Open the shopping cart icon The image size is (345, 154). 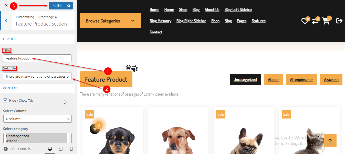tap(326, 21)
